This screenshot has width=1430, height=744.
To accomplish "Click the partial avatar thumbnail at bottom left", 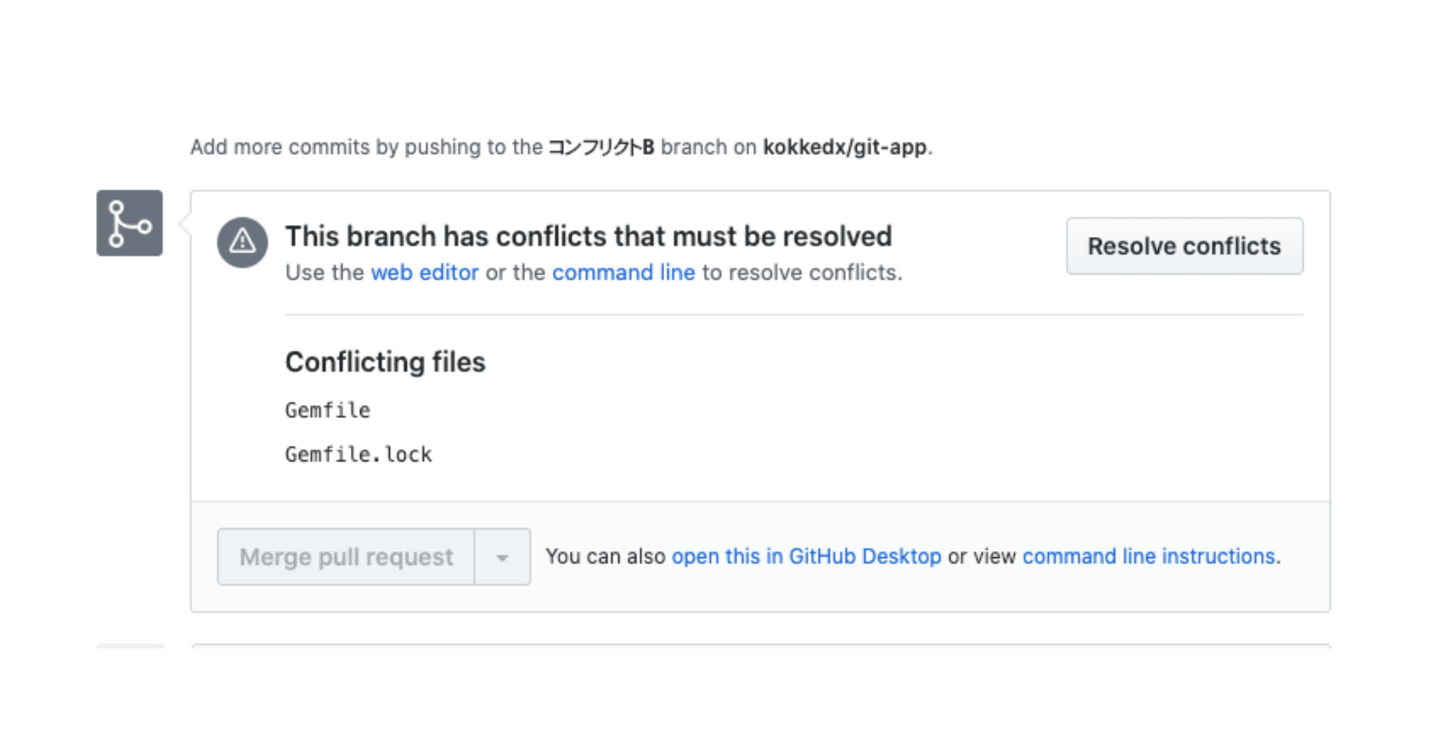I will 130,645.
